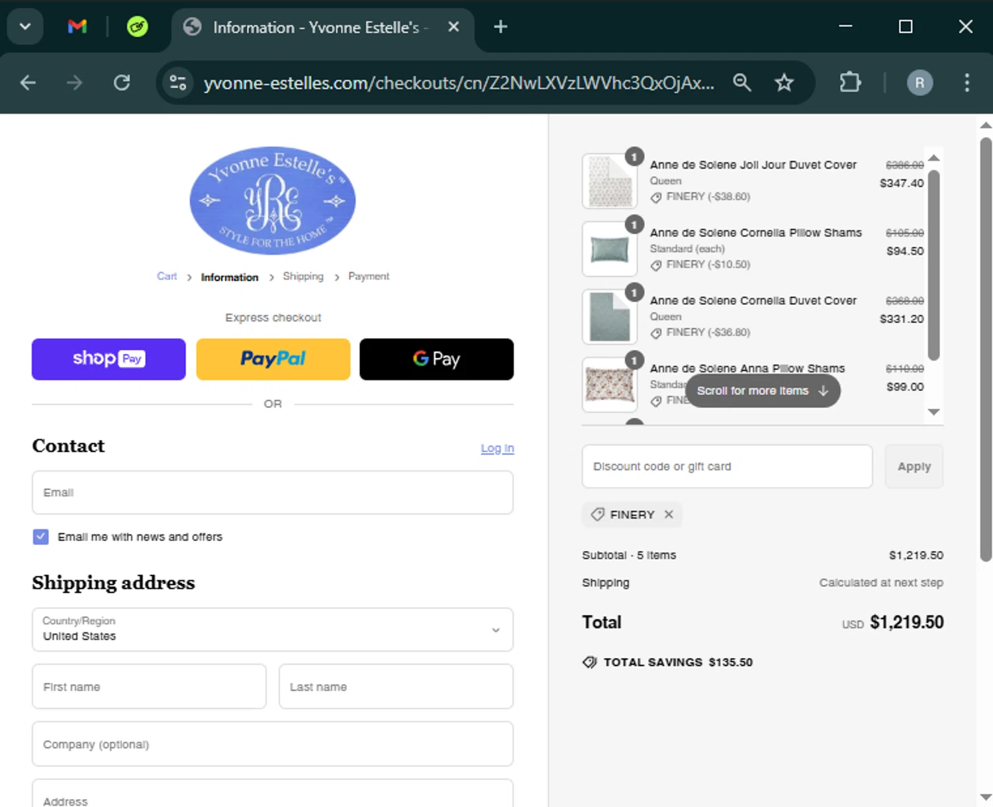View site information icon in address bar
Viewport: 993px width, 807px height.
[x=178, y=83]
